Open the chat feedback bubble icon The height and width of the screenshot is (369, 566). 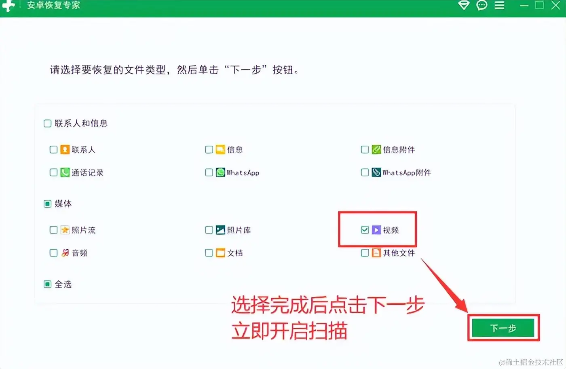coord(482,5)
